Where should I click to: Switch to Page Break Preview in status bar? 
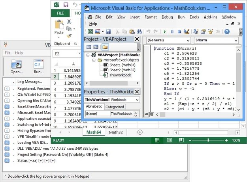click(x=181, y=140)
